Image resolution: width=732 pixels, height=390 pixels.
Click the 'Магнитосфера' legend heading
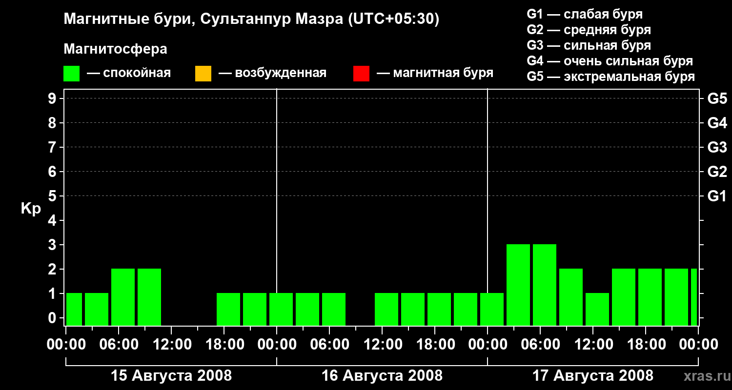tap(116, 49)
